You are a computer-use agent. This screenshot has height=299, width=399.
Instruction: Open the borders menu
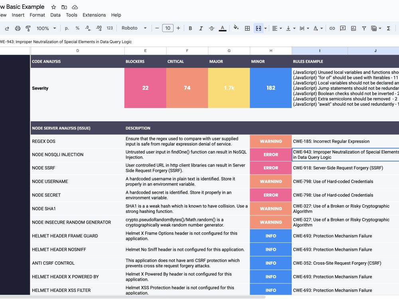point(247,28)
